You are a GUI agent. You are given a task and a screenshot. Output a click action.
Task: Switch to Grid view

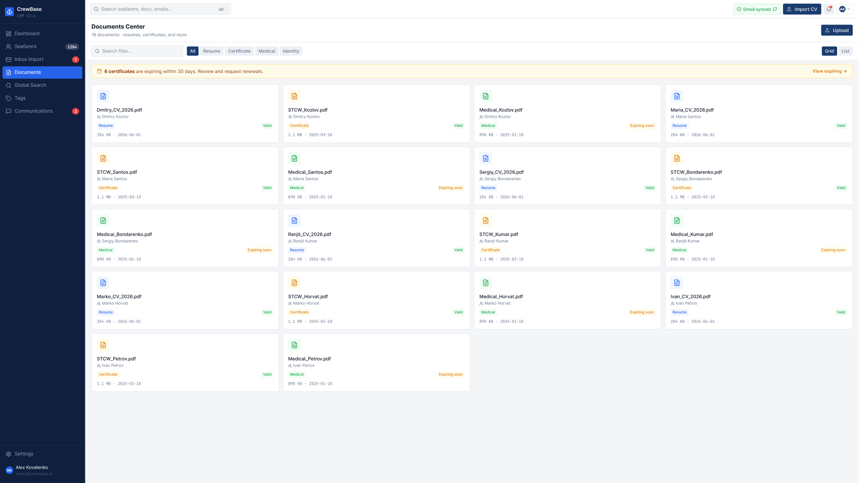(829, 51)
